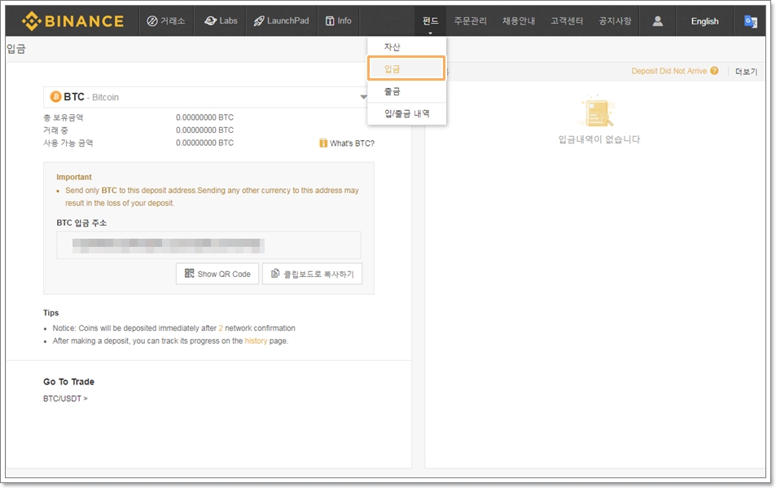The width and height of the screenshot is (776, 488).
Task: Click the BTC deposit address field
Action: point(208,245)
